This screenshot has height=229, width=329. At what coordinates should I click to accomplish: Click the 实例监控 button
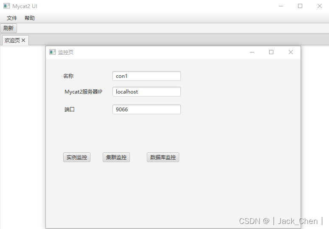click(x=77, y=157)
